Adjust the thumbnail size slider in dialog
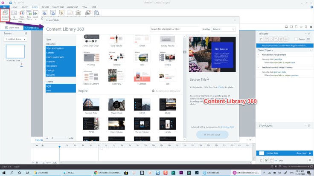Image resolution: width=314 pixels, height=176 pixels. click(59, 138)
